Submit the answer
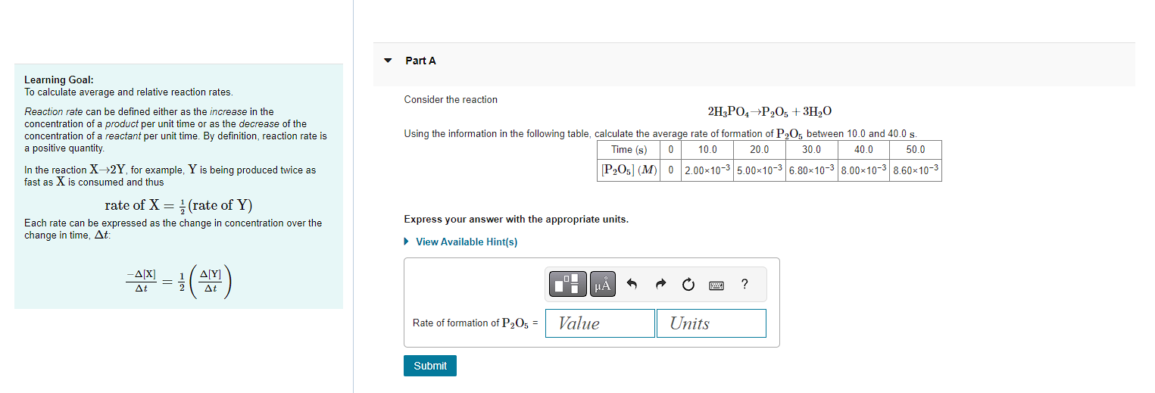 coord(430,366)
